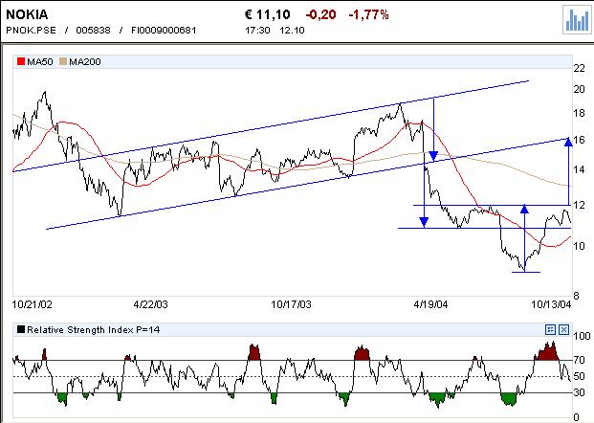Select the MA50 legend label
Viewport: 594px width, 423px height.
point(40,62)
